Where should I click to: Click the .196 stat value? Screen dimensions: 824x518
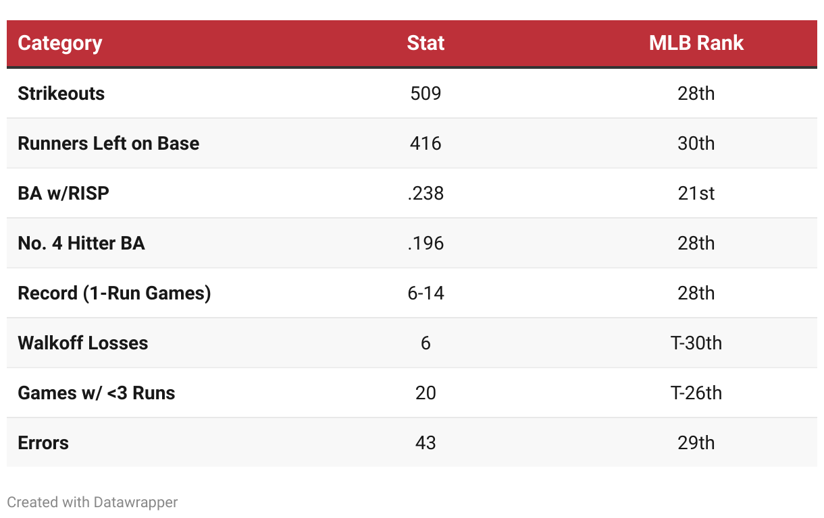(426, 243)
